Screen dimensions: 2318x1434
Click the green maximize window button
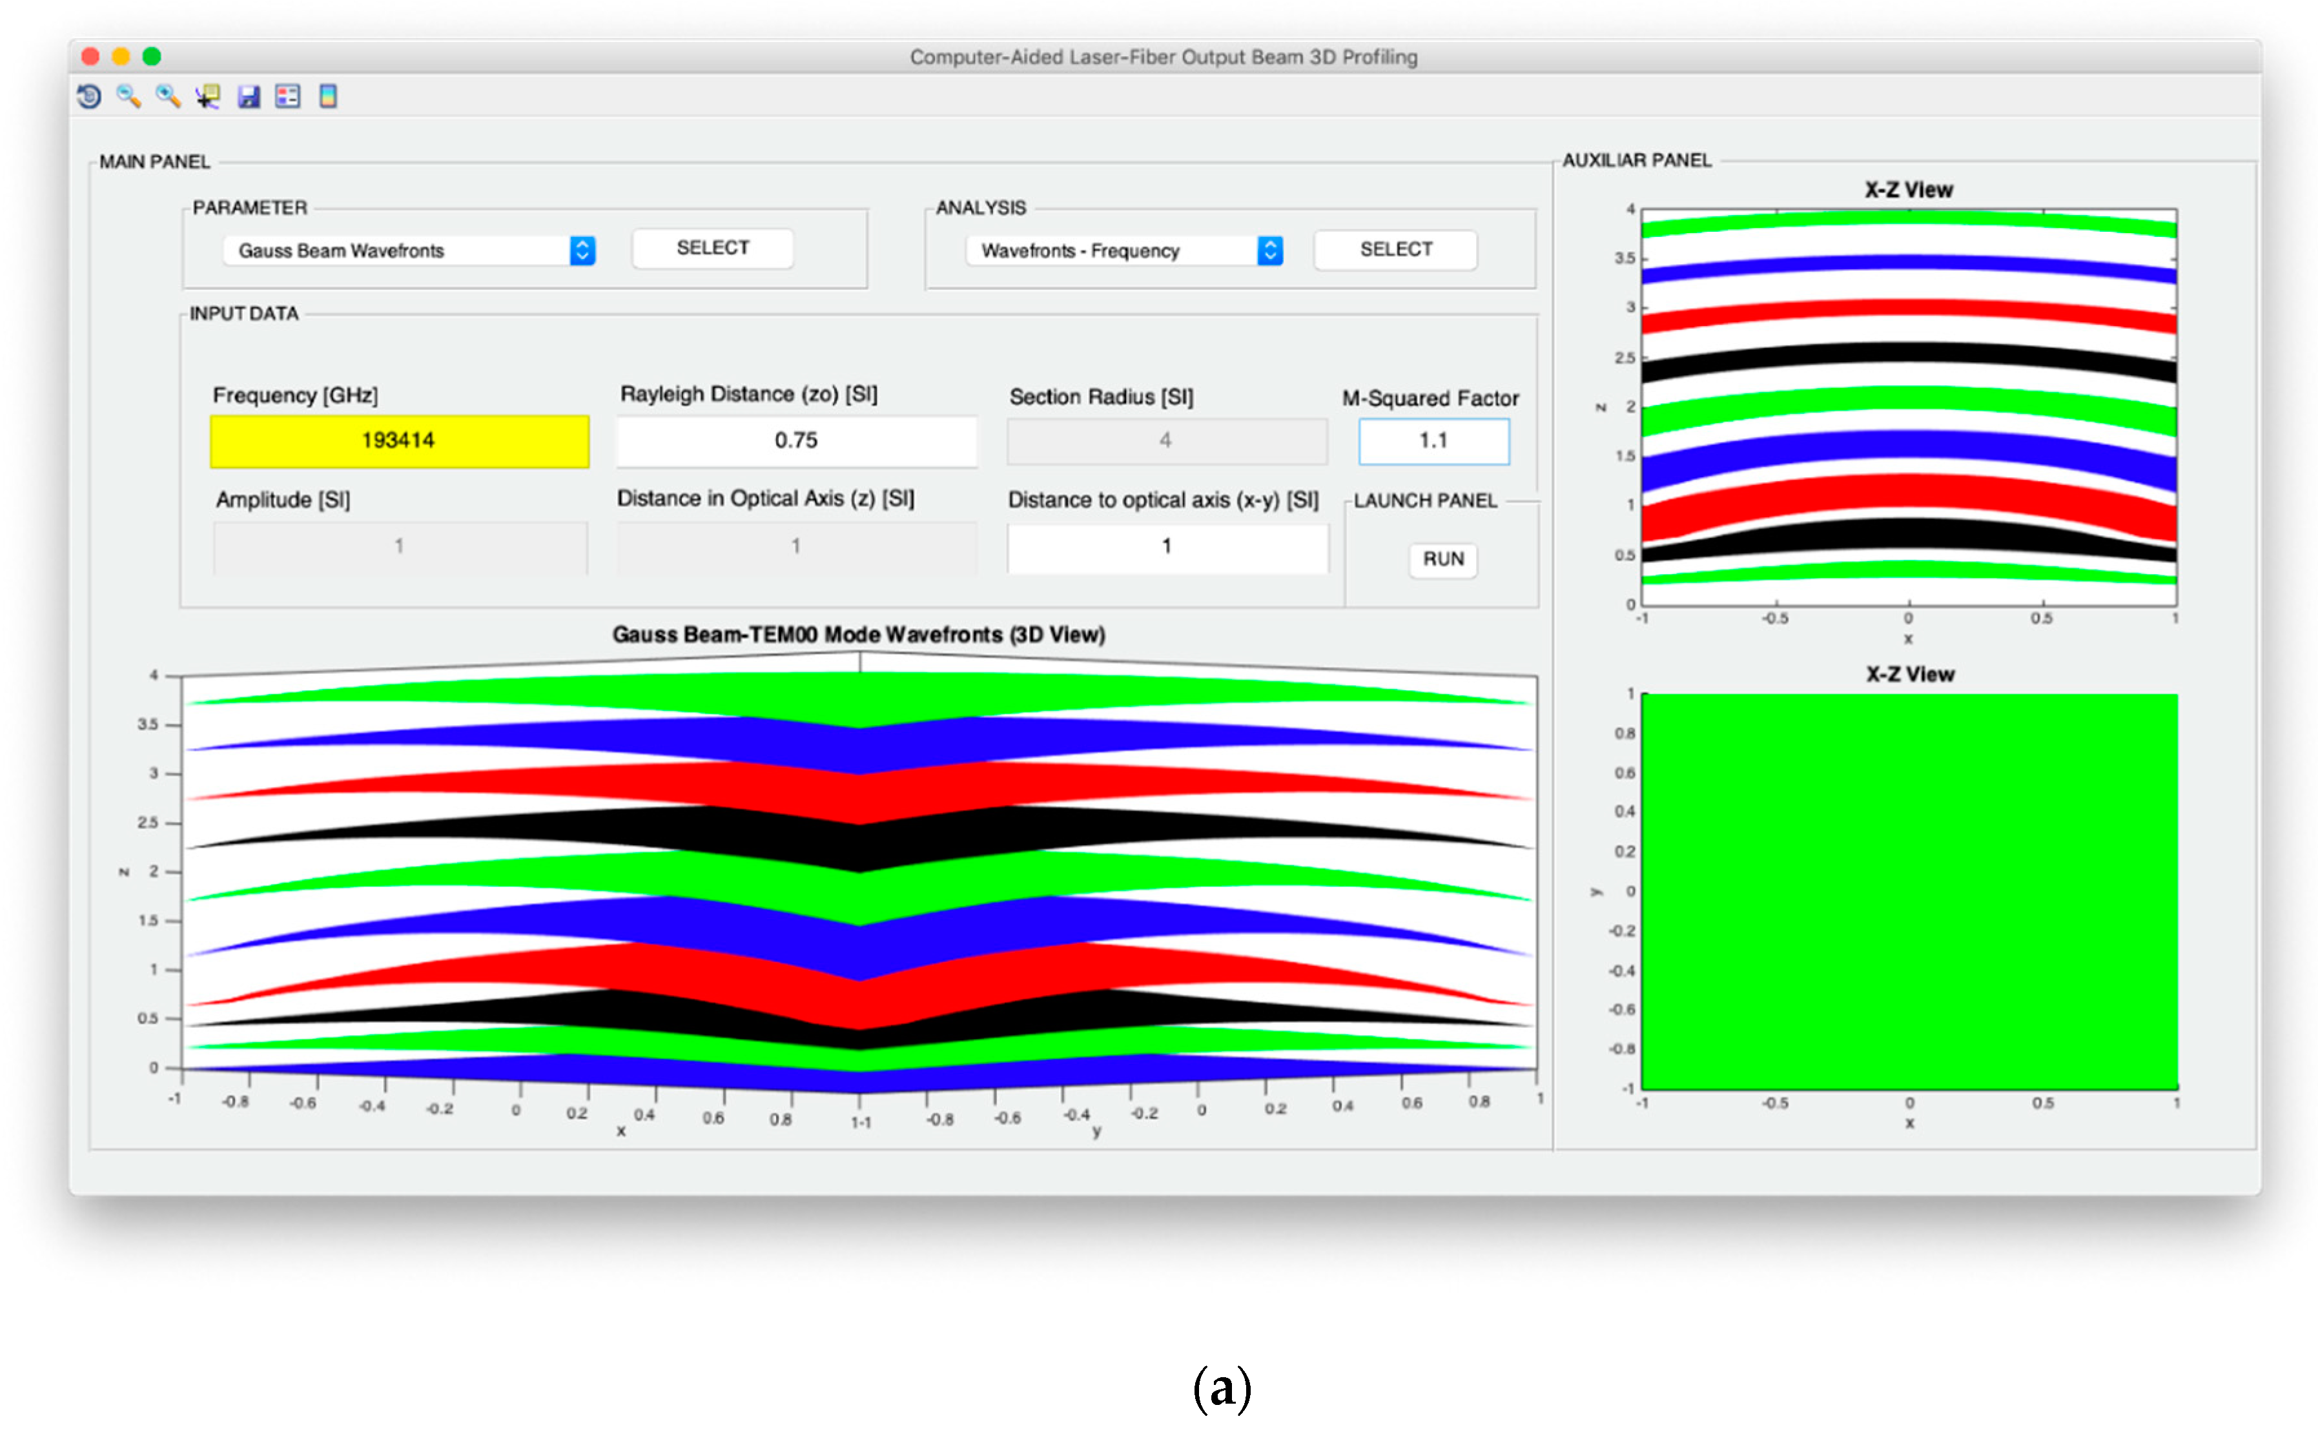click(x=152, y=57)
